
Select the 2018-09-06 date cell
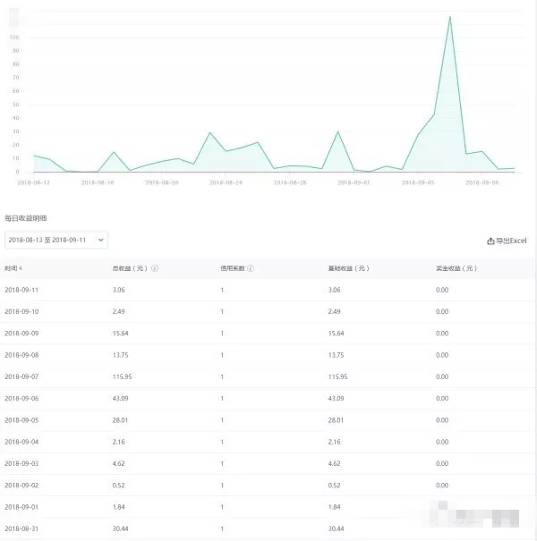[x=21, y=399]
